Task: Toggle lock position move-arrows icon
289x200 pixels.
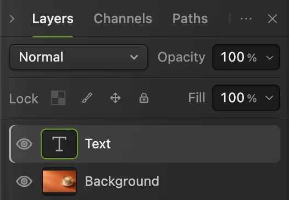Action: coord(115,98)
